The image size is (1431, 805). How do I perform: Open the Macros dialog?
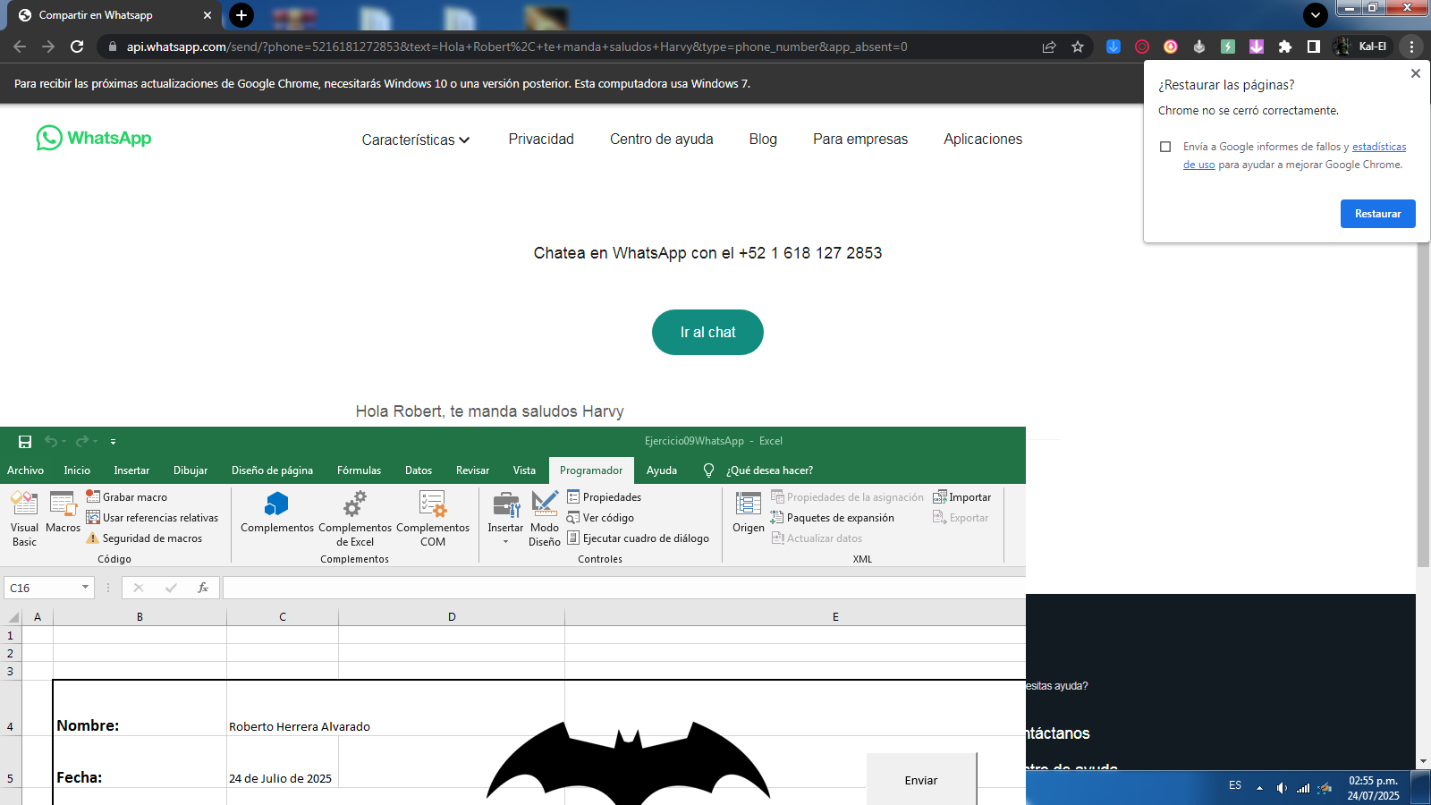pos(63,512)
